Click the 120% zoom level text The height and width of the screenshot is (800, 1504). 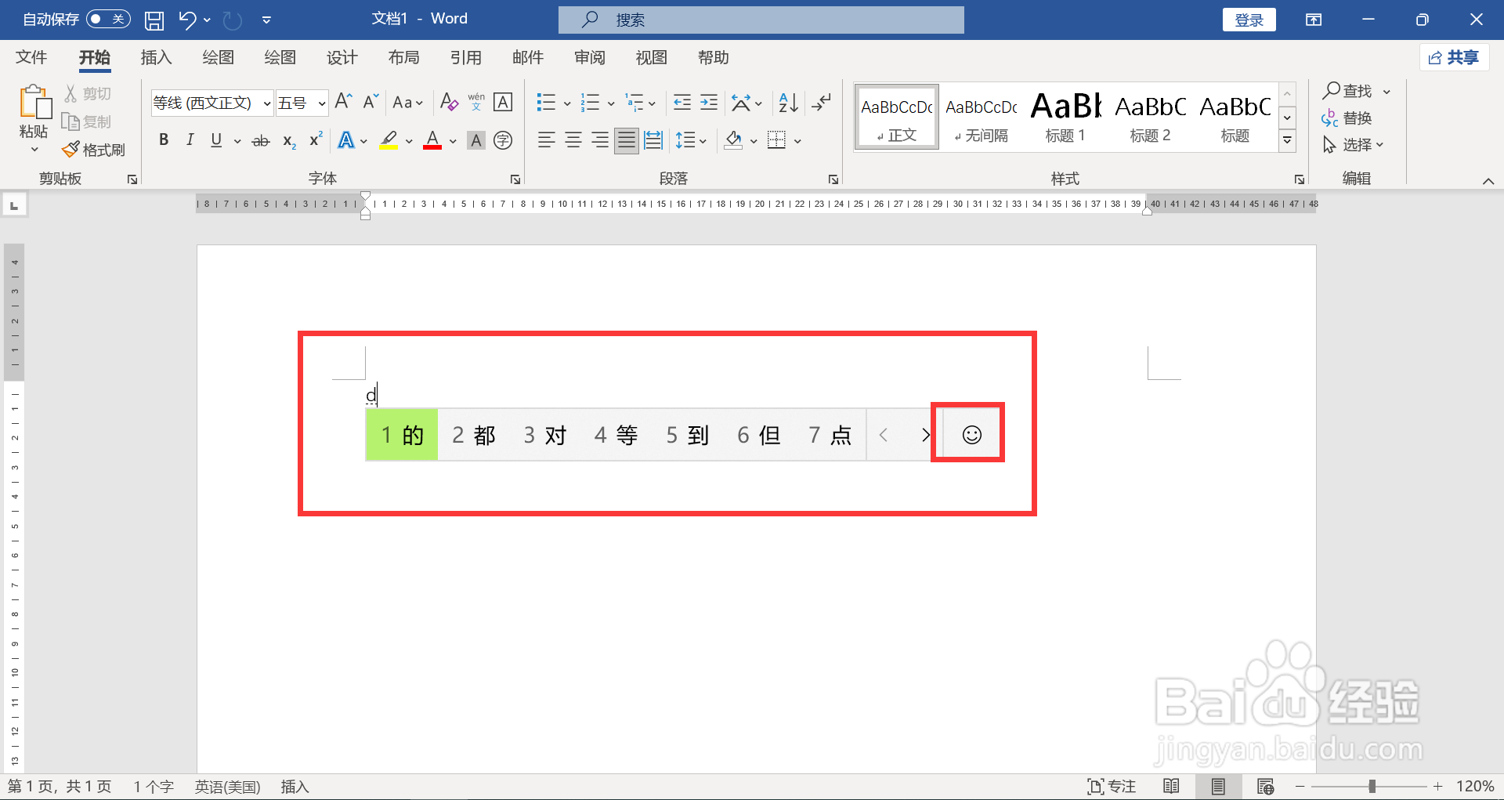[1474, 786]
